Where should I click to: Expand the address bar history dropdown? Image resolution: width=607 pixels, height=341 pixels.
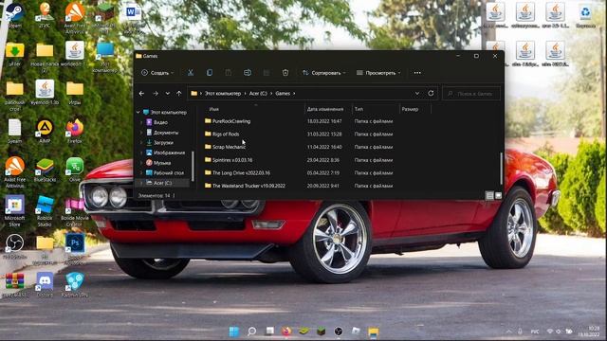click(417, 94)
